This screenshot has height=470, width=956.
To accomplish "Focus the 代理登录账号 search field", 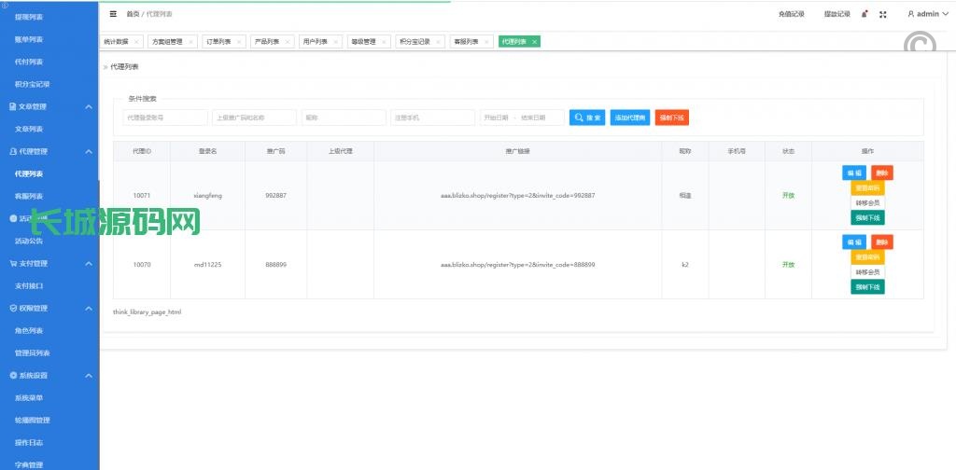I will pyautogui.click(x=165, y=117).
